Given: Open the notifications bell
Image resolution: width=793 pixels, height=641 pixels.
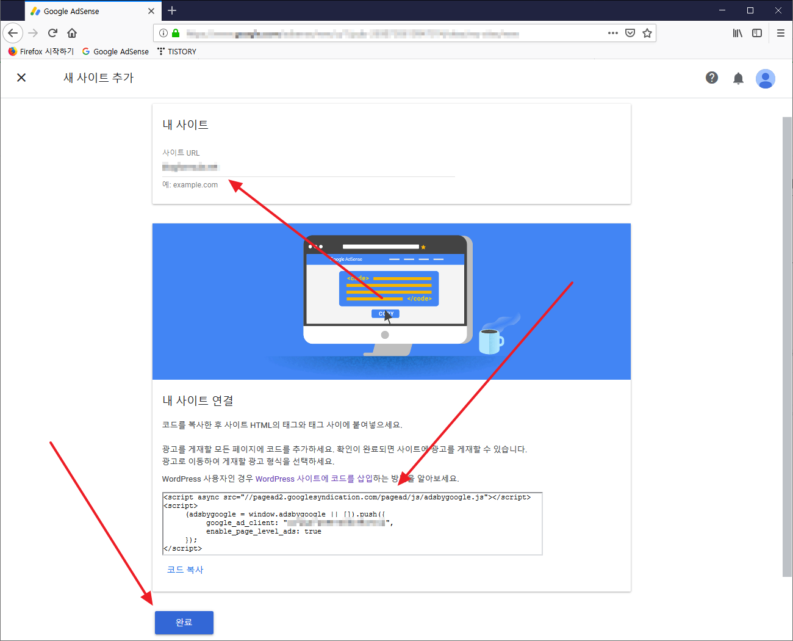Looking at the screenshot, I should click(x=738, y=78).
